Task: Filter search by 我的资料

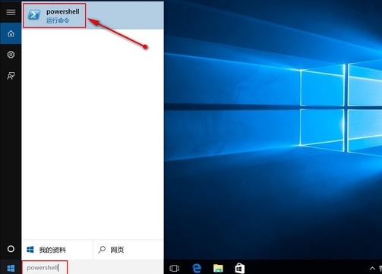Action: (57, 250)
